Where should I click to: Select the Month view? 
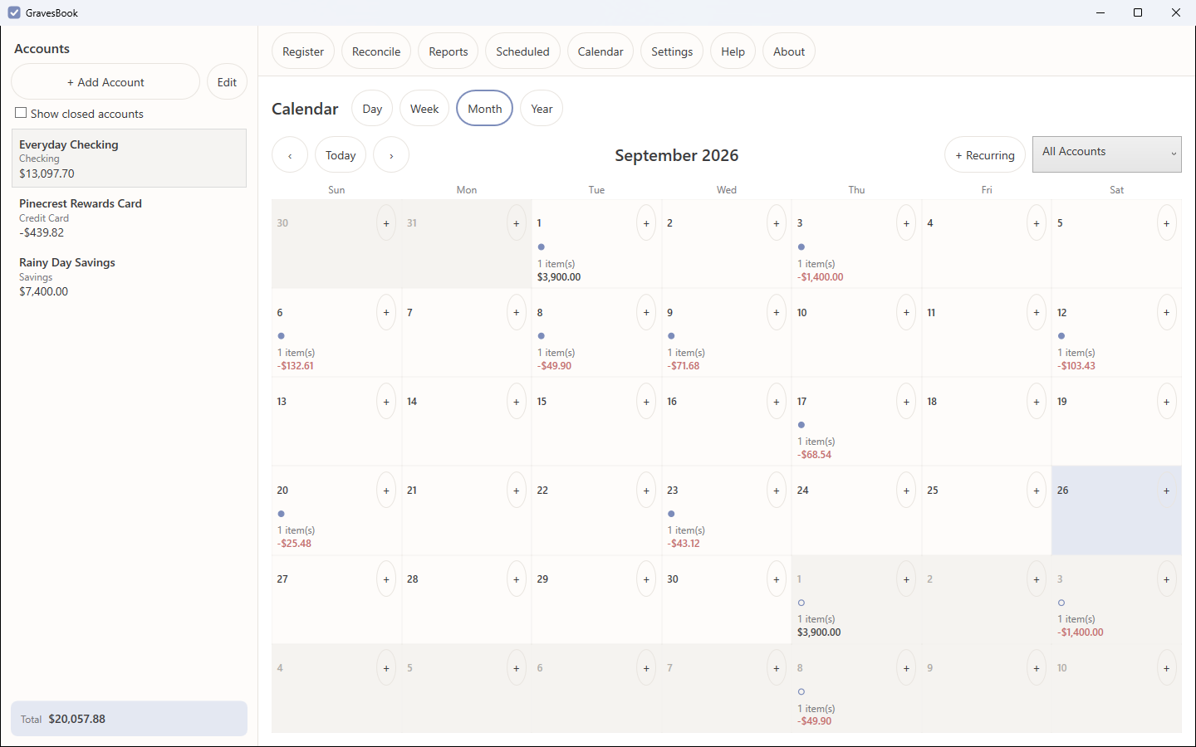click(x=484, y=109)
